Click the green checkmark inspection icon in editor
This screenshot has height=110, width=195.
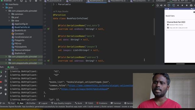153,5
